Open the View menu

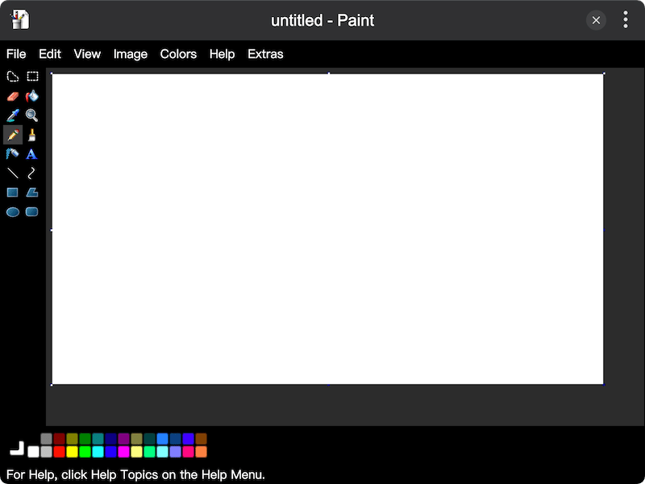tap(87, 54)
